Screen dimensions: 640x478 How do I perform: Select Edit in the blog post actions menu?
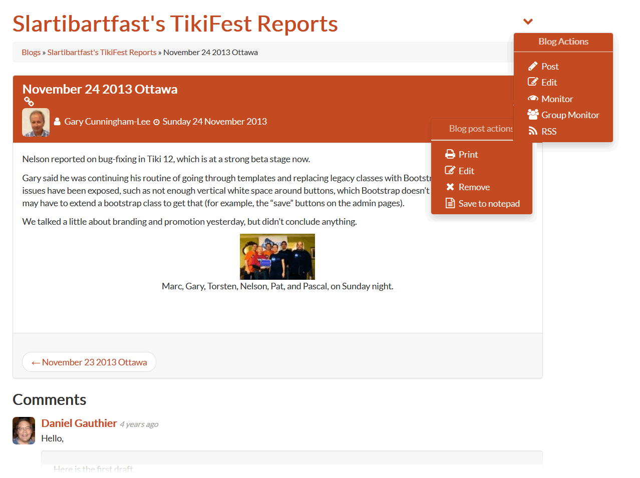tap(466, 171)
